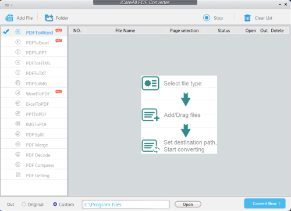Viewport: 291px width, 211px height.
Task: Click the Delete column header
Action: point(277,30)
